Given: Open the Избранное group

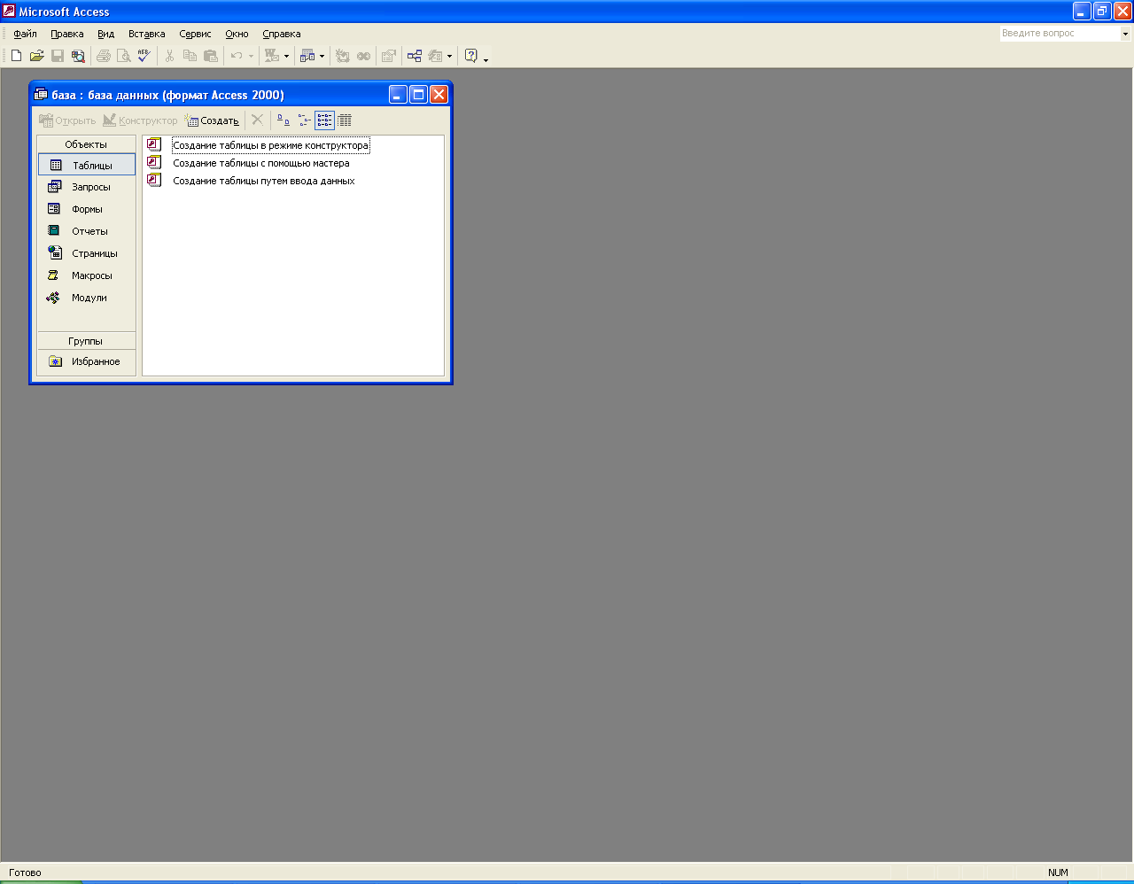Looking at the screenshot, I should (x=87, y=361).
